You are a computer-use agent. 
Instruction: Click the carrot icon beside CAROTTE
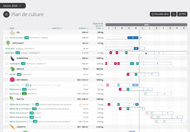[12, 127]
